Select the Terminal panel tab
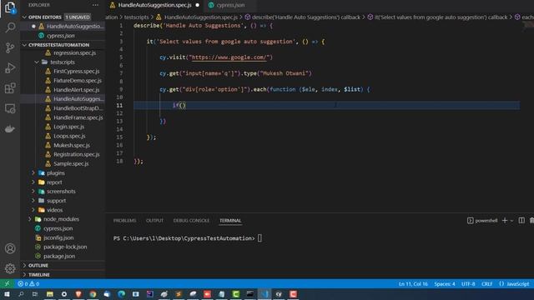The height and width of the screenshot is (300, 534). (230, 220)
